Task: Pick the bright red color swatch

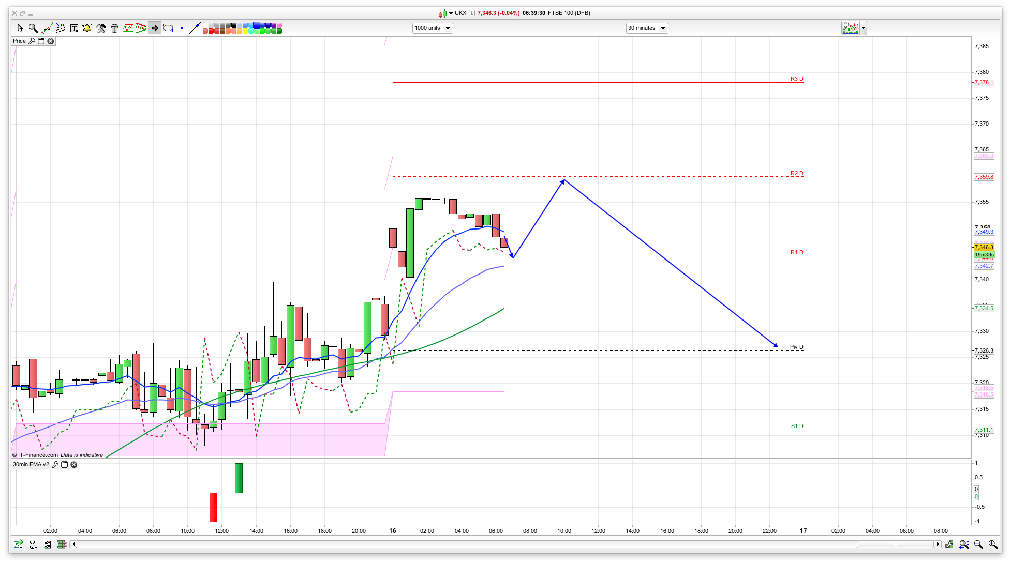Action: [211, 31]
